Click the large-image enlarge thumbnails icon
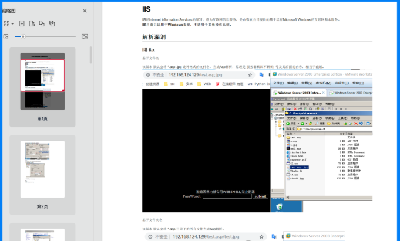This screenshot has height=241, width=400. coord(85,36)
